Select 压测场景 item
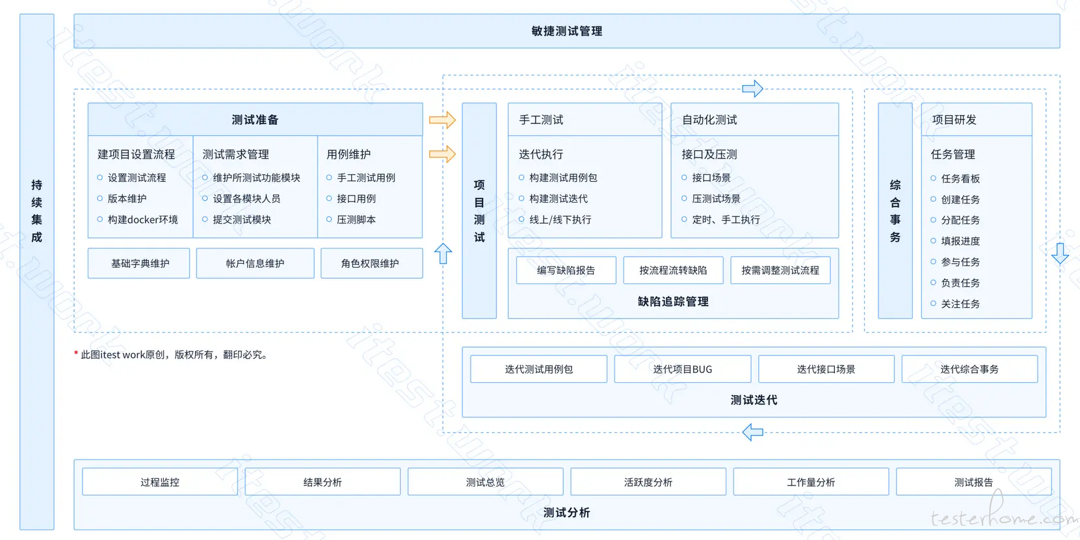The width and height of the screenshot is (1080, 540). (x=716, y=198)
